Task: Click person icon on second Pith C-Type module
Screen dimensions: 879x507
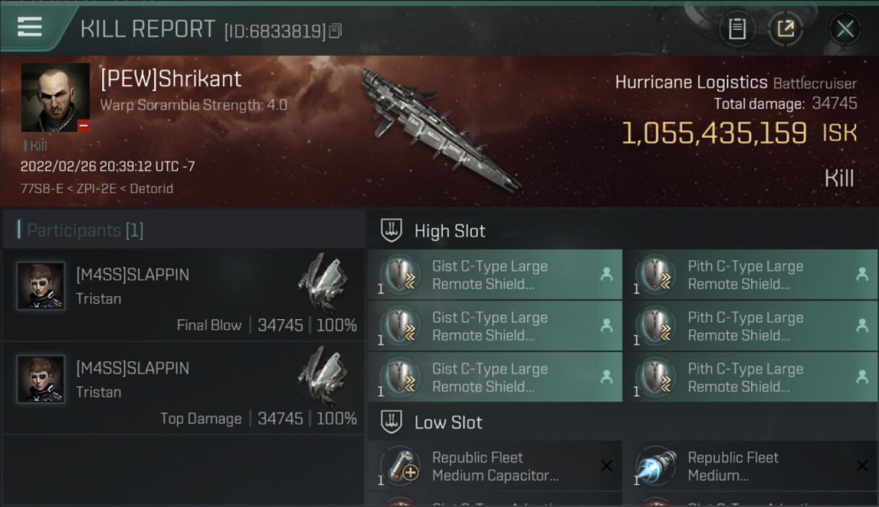Action: point(862,326)
